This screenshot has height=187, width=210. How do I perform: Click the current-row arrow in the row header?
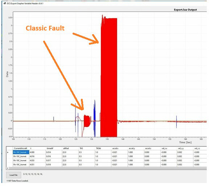tap(8, 152)
